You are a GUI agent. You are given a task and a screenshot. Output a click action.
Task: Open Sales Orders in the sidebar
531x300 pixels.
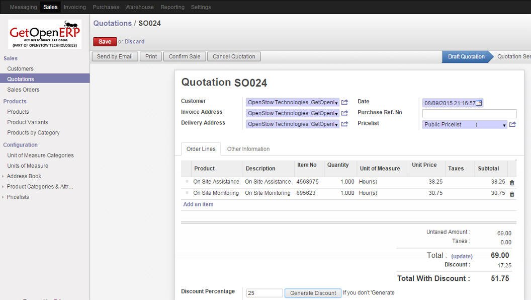[x=23, y=90]
